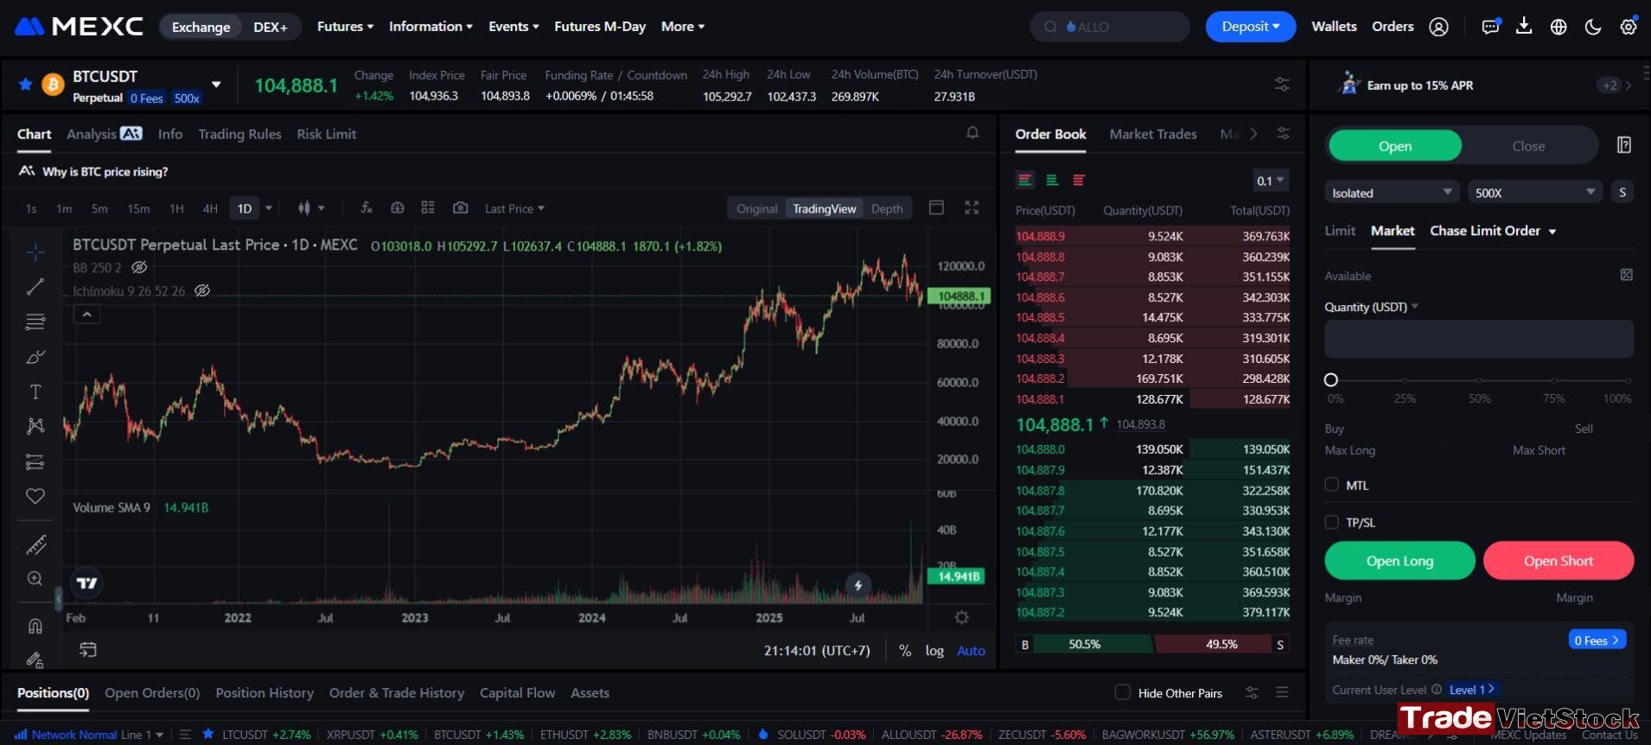The height and width of the screenshot is (745, 1651).
Task: Click the ALLO search box
Action: (1110, 27)
